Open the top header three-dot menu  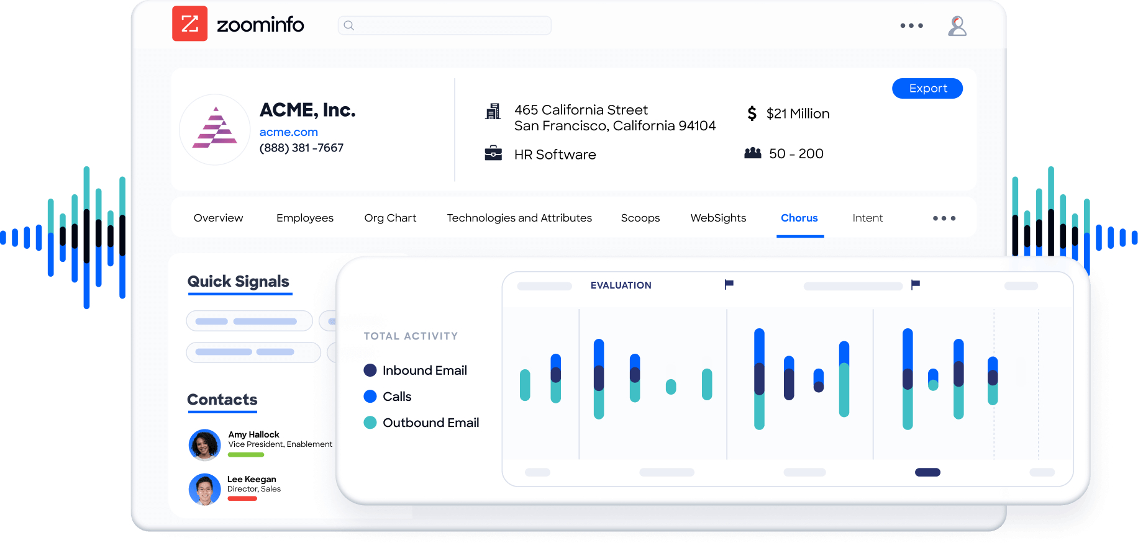click(x=911, y=26)
